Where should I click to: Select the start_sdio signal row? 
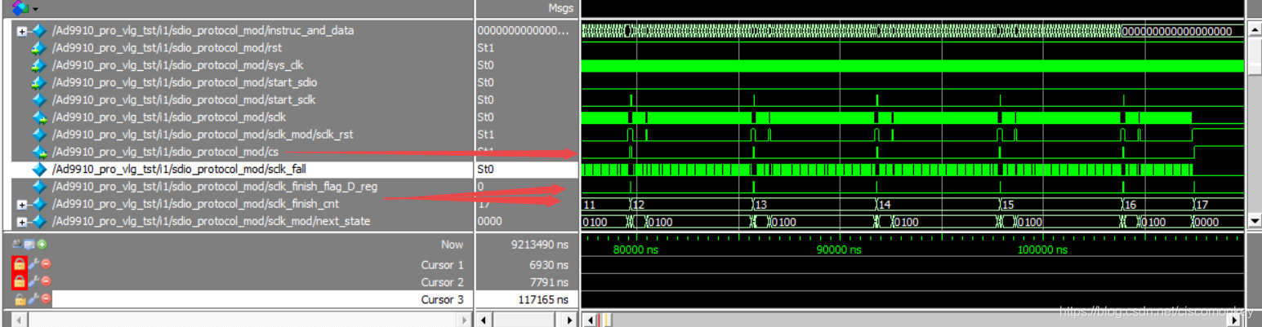click(185, 82)
